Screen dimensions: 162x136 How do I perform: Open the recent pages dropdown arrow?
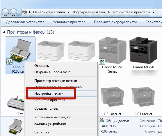19,12
